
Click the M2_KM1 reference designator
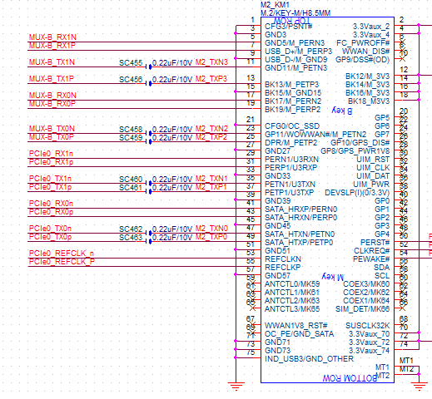(275, 5)
